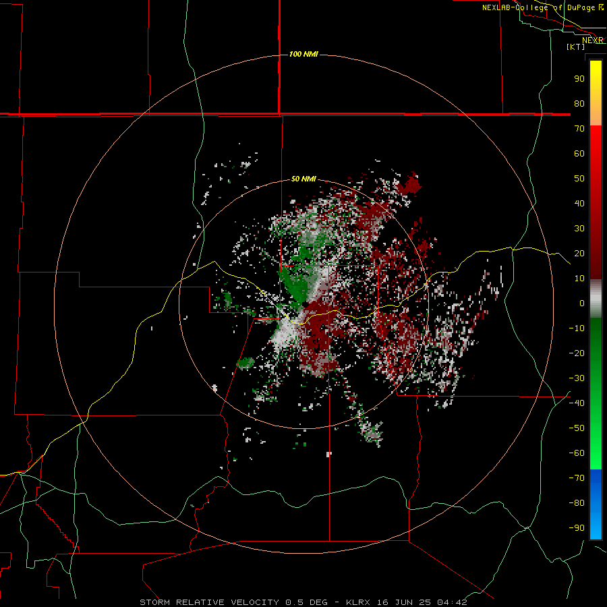Click the 30 value on the color scale
Viewport: 607px width, 607px height.
tap(579, 229)
